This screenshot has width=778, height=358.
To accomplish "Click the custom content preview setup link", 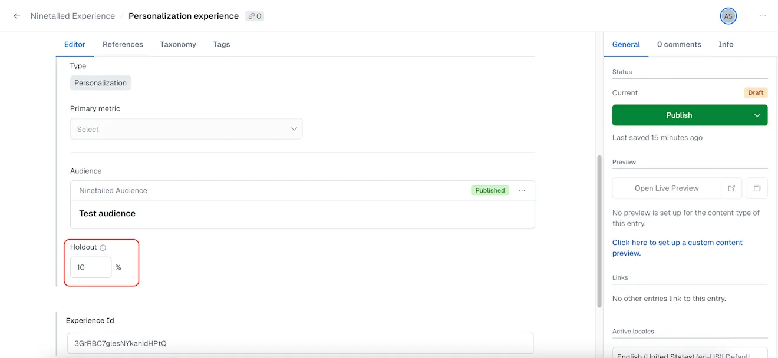I will click(677, 242).
